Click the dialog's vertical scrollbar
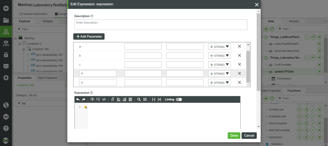 (258, 52)
